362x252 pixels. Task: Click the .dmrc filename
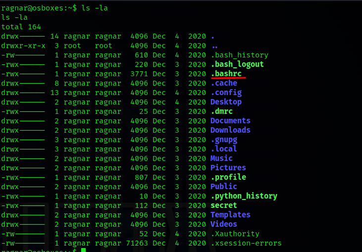point(221,111)
